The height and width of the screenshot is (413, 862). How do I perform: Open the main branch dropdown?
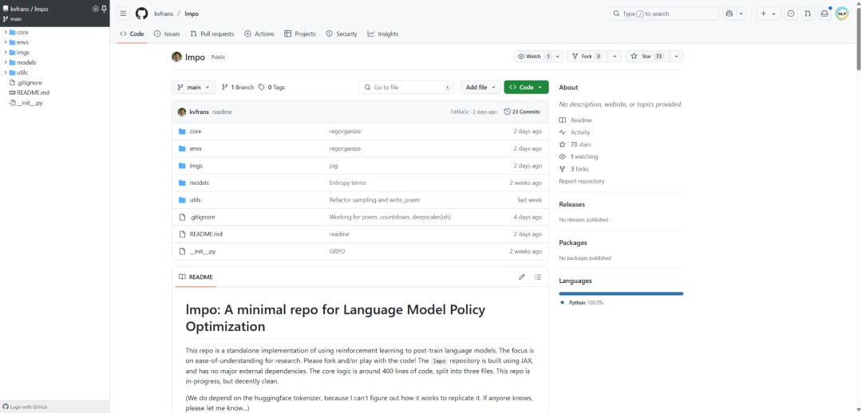[x=193, y=88]
